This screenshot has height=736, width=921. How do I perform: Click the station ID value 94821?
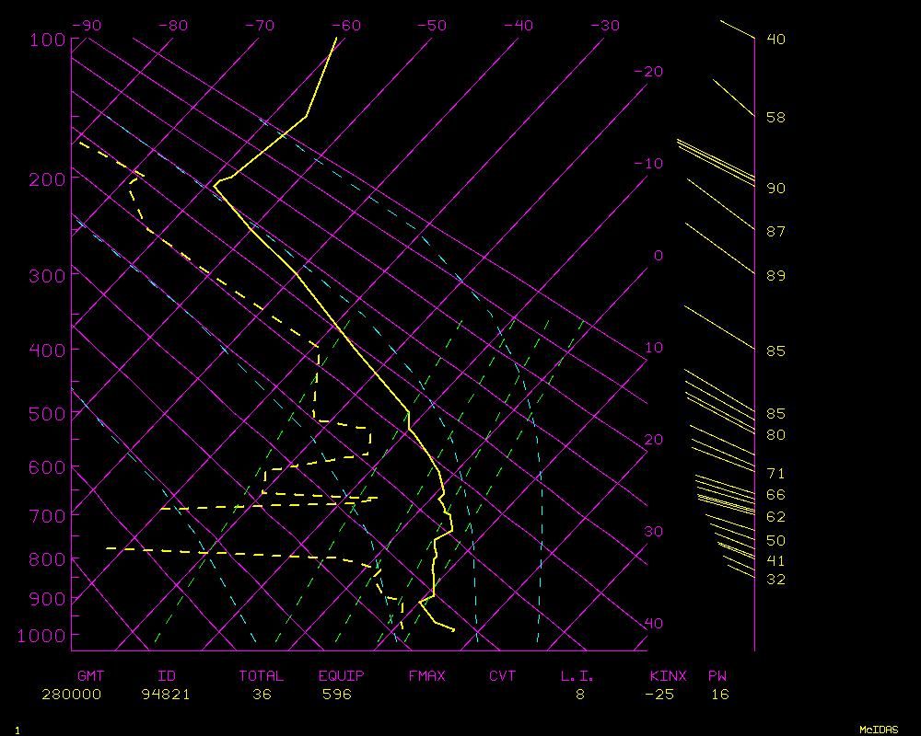(166, 695)
